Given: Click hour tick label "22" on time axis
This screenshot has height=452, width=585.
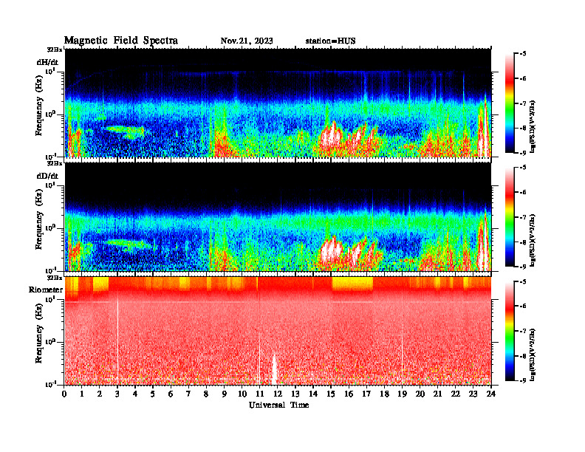Looking at the screenshot, I should (x=456, y=394).
